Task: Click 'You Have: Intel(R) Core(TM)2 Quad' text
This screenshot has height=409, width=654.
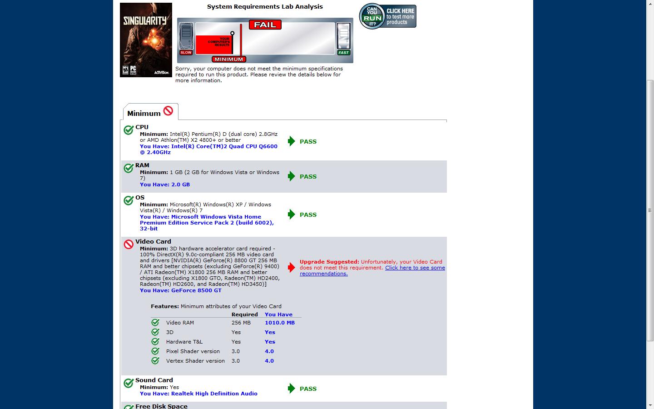Action: coord(208,149)
